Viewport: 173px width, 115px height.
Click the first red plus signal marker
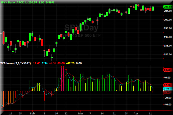[x=61, y=67]
